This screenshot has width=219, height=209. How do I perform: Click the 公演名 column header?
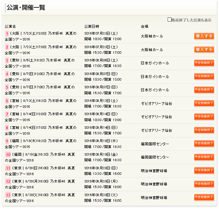pyautogui.click(x=10, y=27)
